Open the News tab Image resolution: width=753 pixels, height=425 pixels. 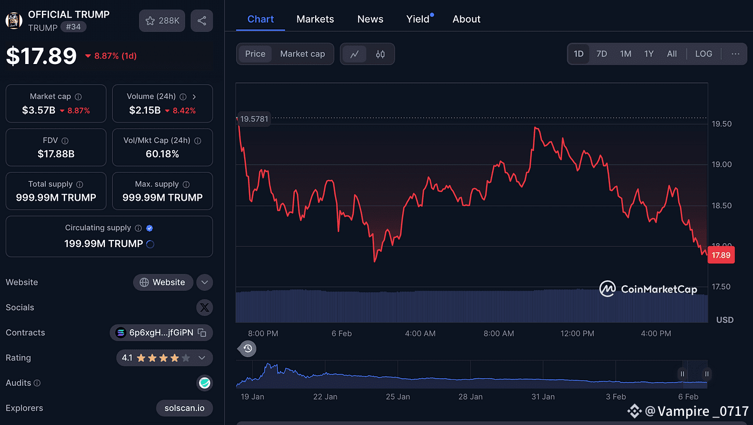370,19
